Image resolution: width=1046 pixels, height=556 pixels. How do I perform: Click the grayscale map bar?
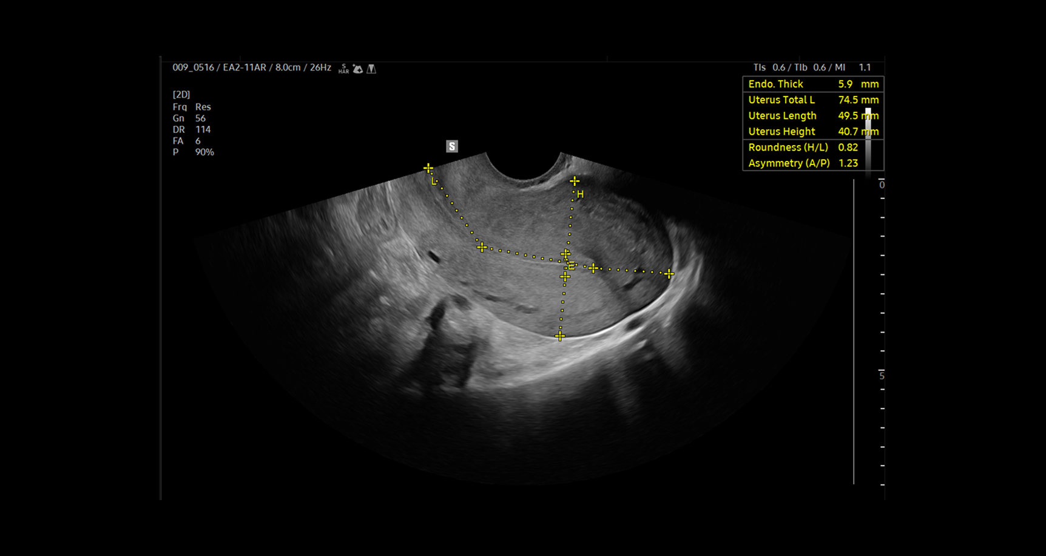pyautogui.click(x=868, y=140)
